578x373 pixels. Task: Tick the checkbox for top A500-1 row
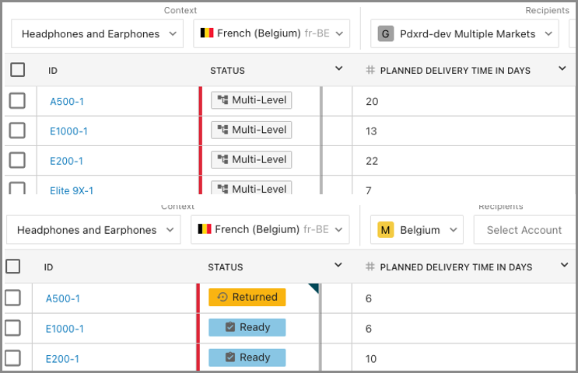click(x=17, y=100)
